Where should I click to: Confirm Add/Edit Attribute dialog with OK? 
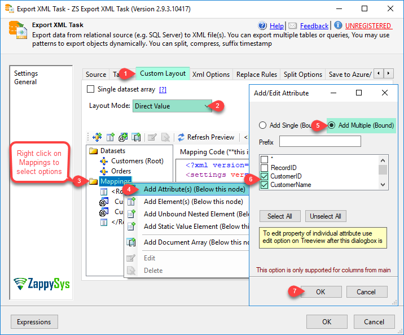pyautogui.click(x=321, y=292)
